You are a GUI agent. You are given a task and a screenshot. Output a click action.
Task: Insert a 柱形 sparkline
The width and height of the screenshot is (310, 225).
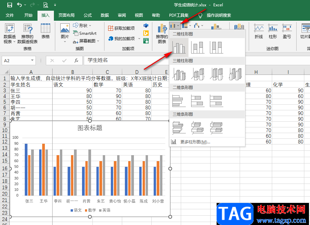pos(273,31)
